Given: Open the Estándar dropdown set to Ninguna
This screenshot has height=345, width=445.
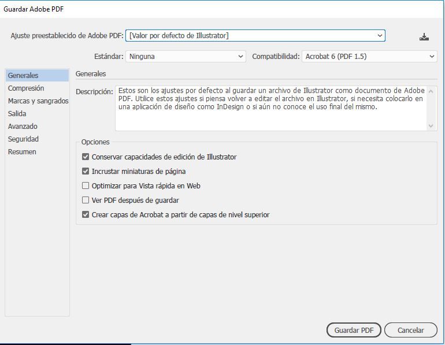Looking at the screenshot, I should (186, 57).
